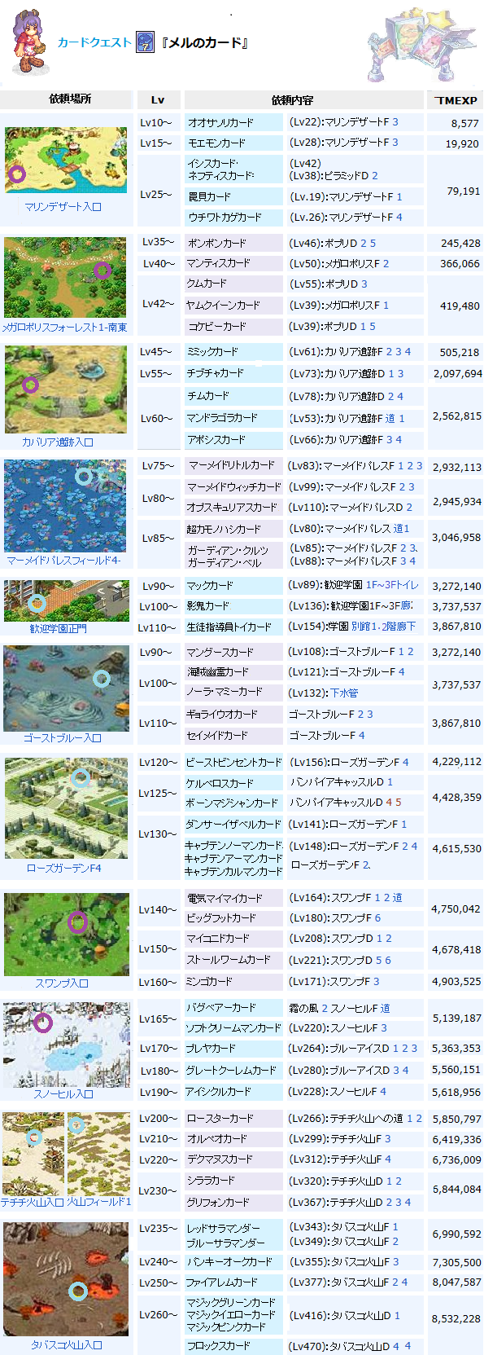This screenshot has height=1355, width=484.
Task: Follow the ゴーストブルー入口 link
Action: coord(63,738)
